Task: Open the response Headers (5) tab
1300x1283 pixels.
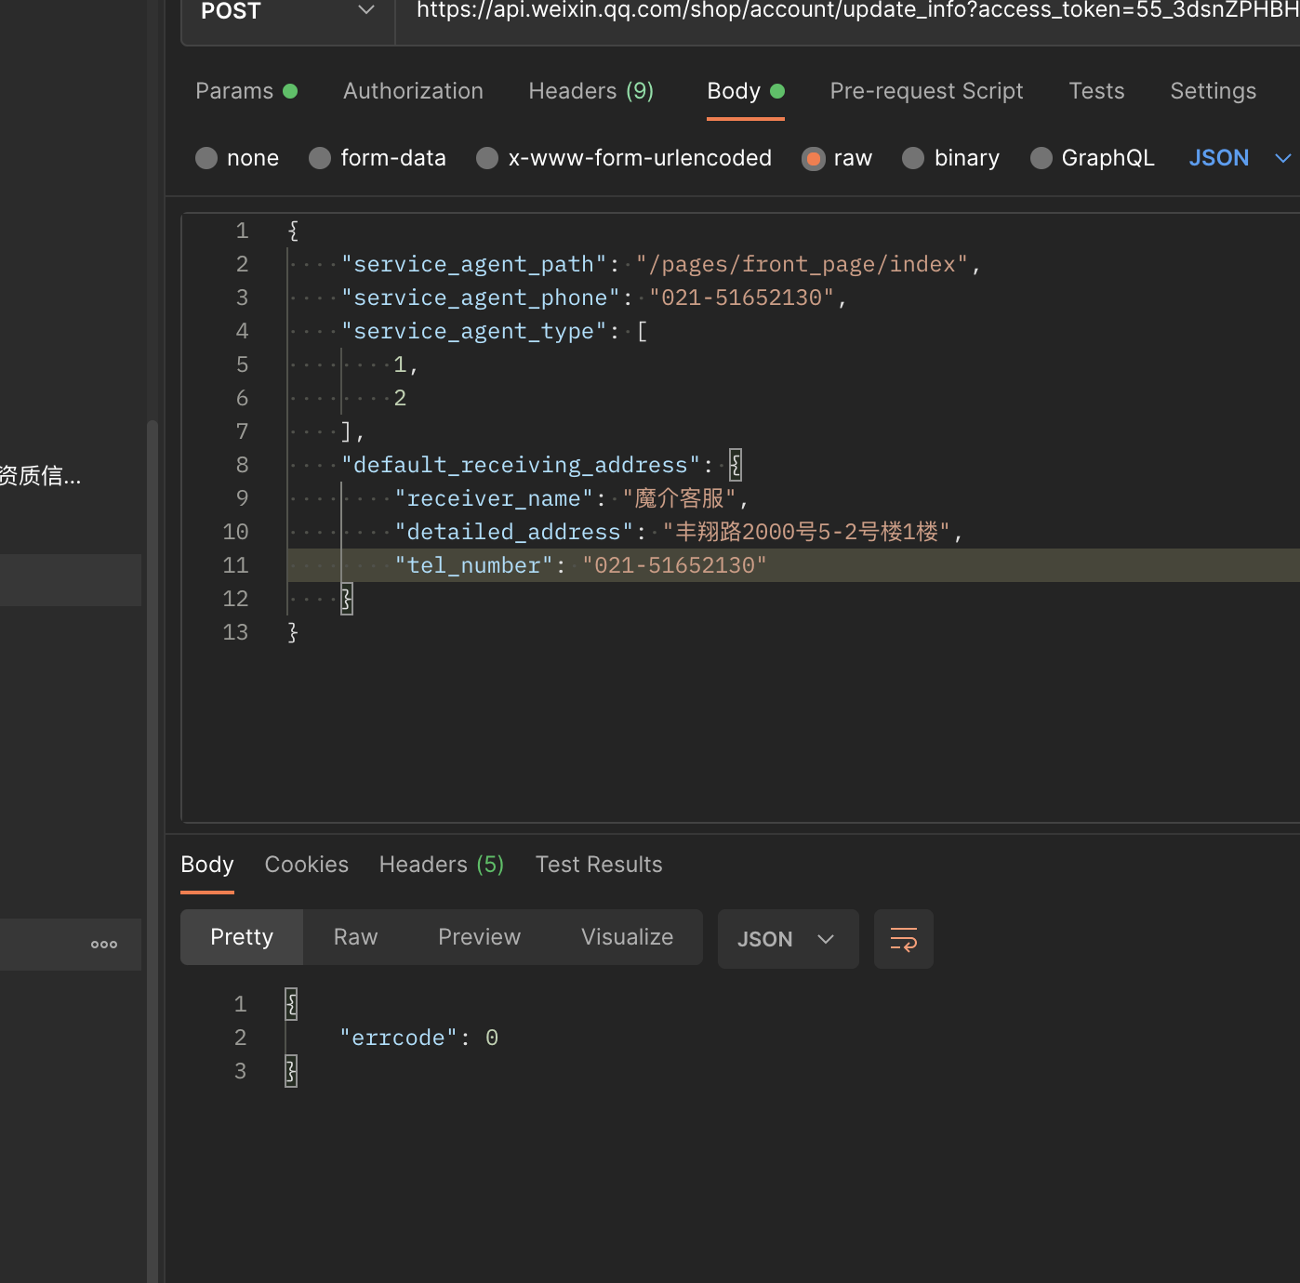Action: click(442, 865)
